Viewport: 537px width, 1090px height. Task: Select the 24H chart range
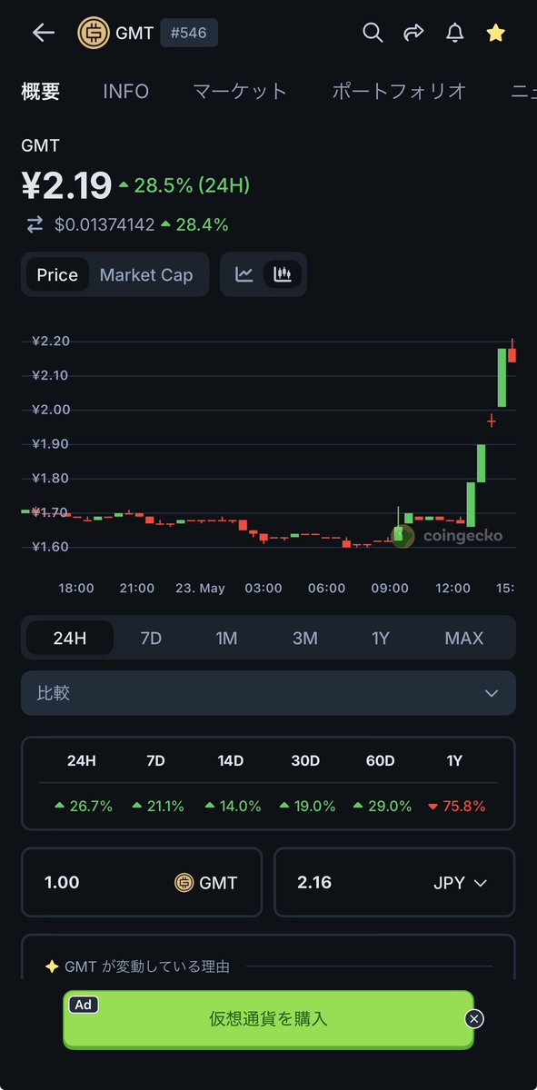click(70, 638)
